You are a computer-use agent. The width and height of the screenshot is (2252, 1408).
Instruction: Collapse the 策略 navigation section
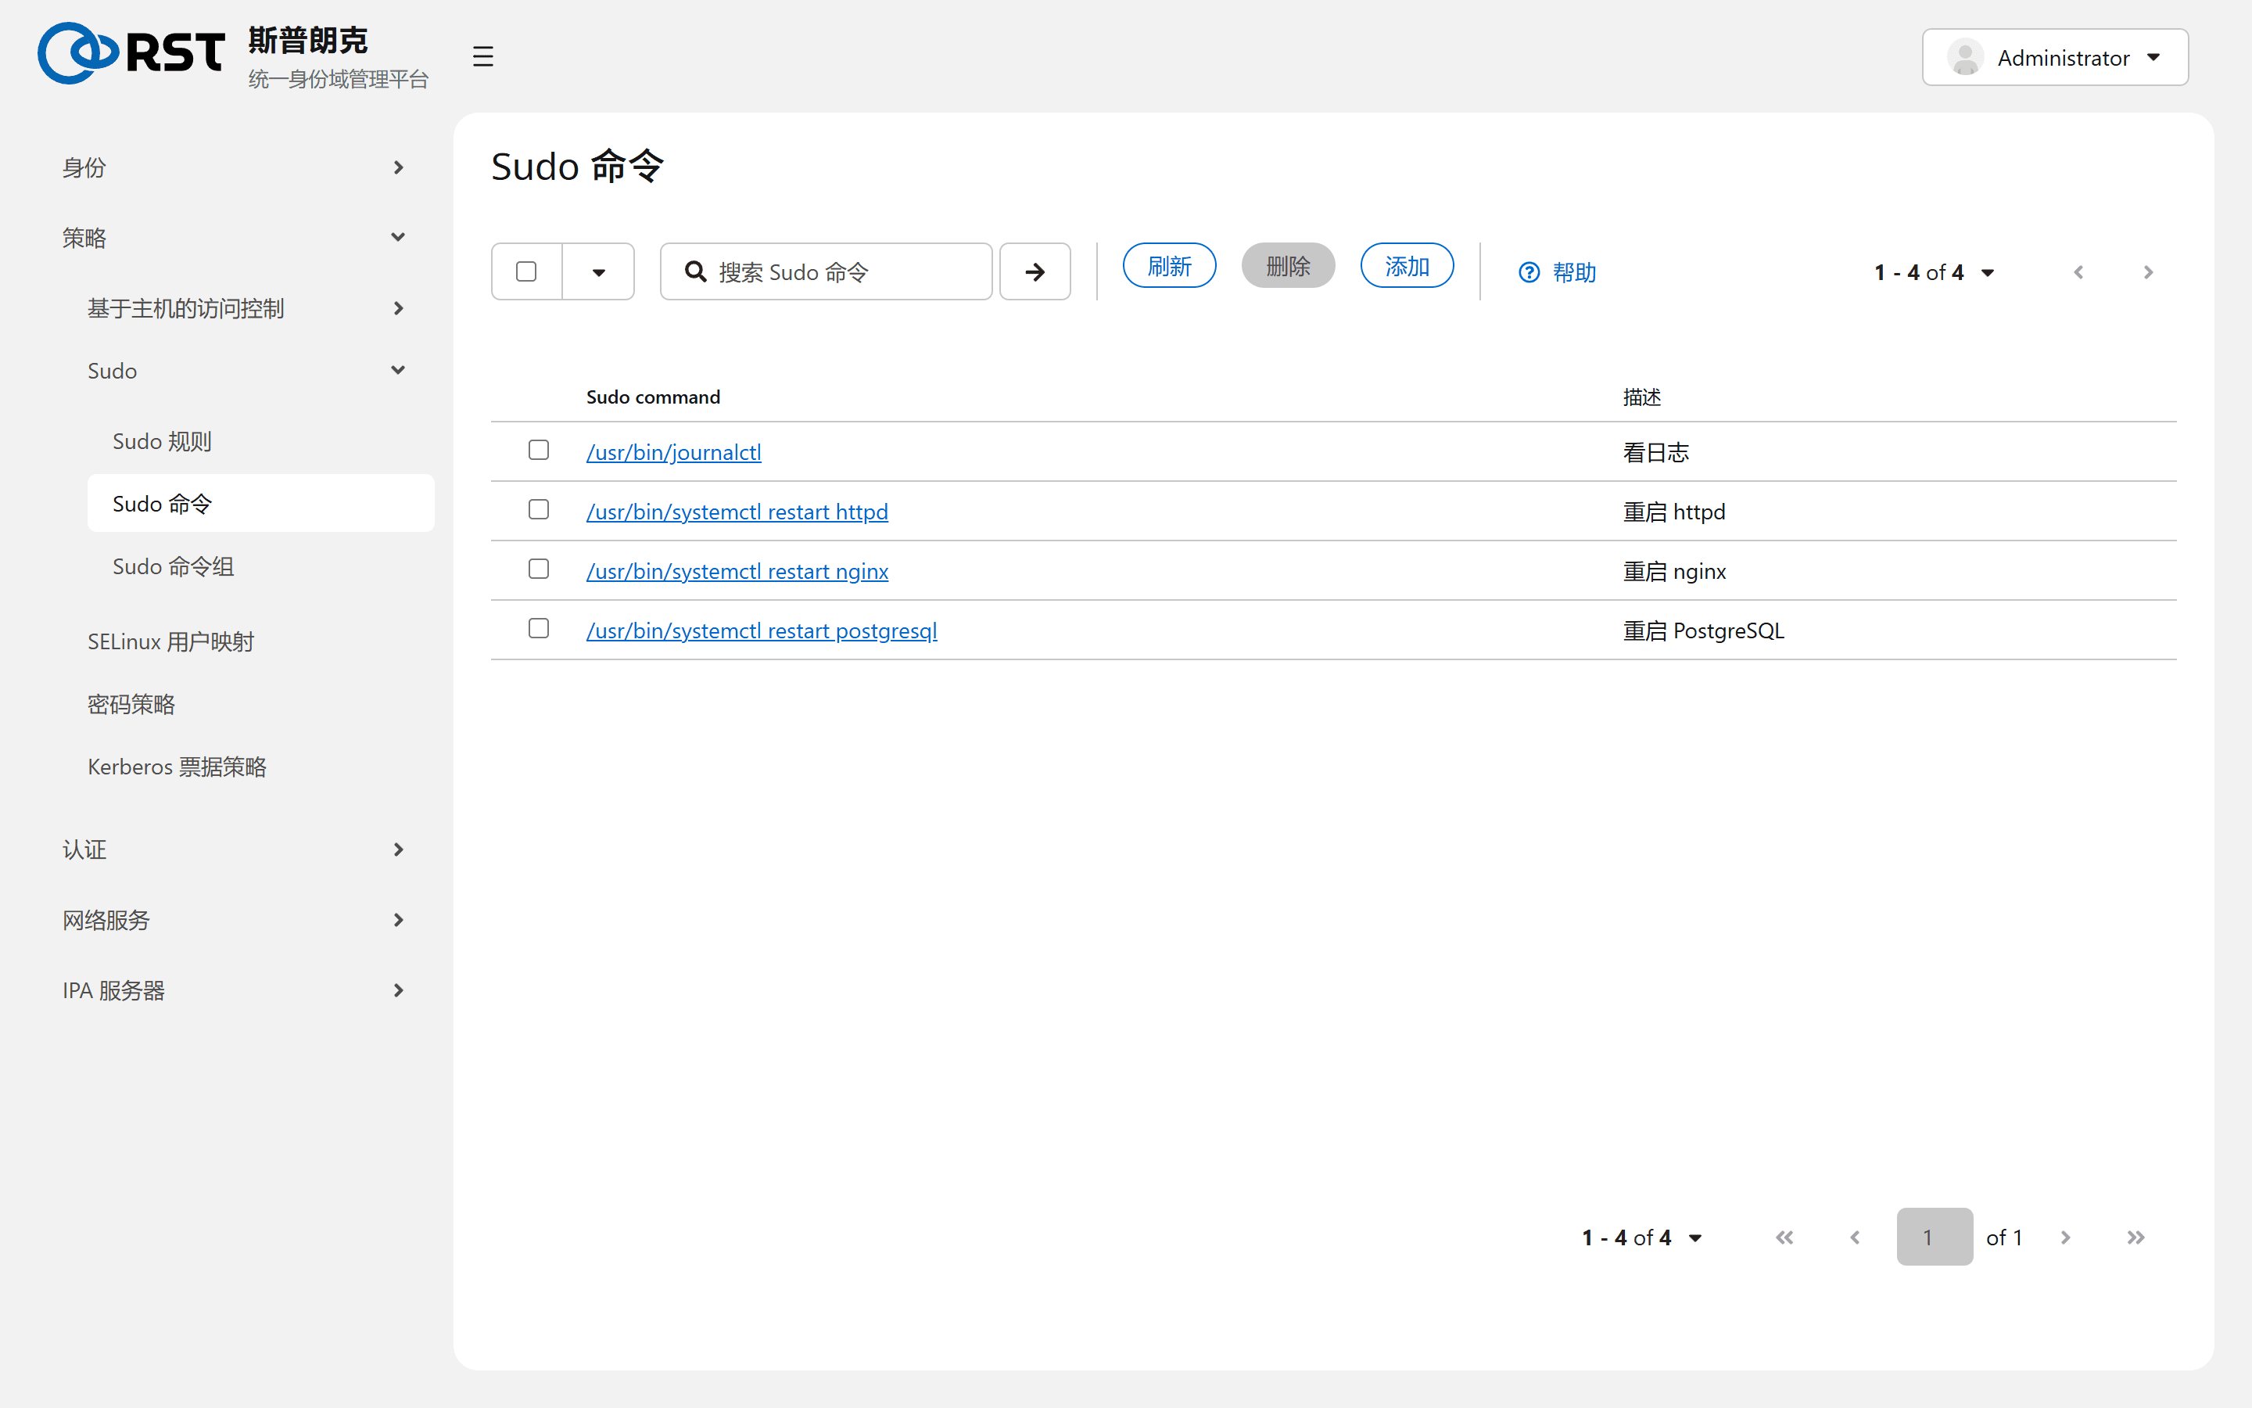(234, 238)
